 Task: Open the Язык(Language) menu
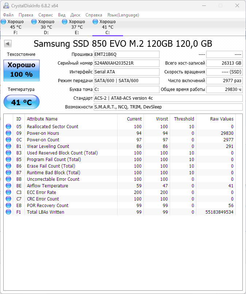tap(123, 15)
